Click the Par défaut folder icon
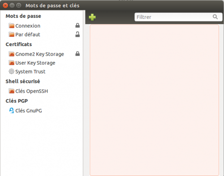The image size is (224, 176). click(x=12, y=34)
